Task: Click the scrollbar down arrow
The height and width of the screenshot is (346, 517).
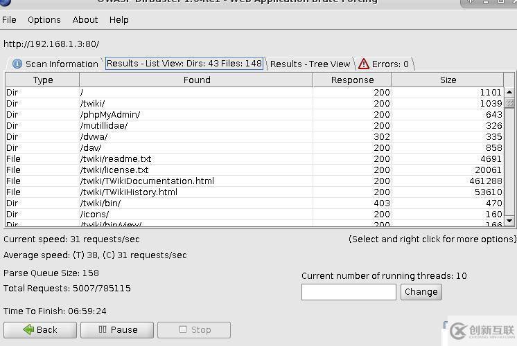Action: click(x=509, y=221)
